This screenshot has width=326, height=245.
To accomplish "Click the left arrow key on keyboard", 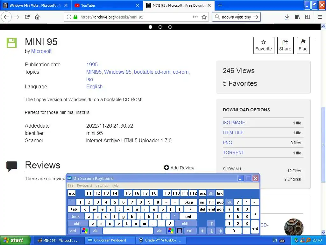I will pyautogui.click(x=203, y=231).
